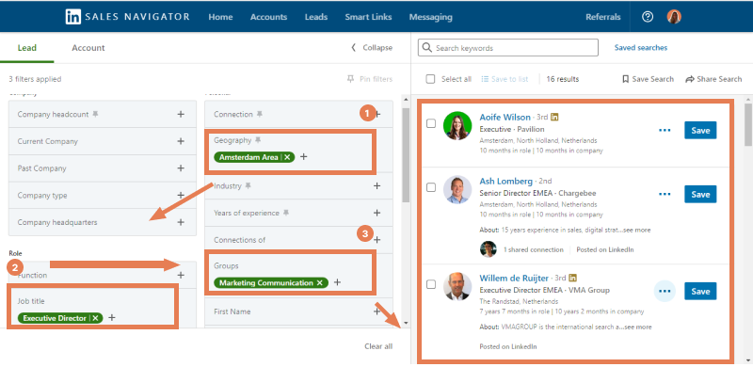The height and width of the screenshot is (383, 753).
Task: Save the lead Aoife Wilson
Action: click(700, 131)
